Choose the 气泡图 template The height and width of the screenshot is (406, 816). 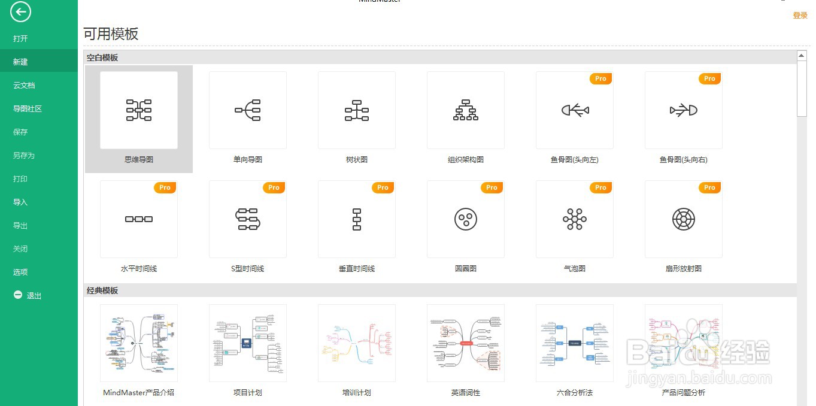(574, 219)
